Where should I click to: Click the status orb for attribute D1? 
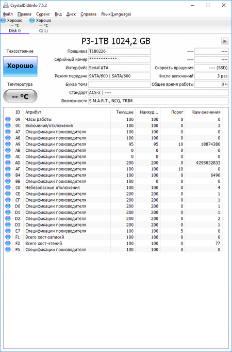(8, 212)
